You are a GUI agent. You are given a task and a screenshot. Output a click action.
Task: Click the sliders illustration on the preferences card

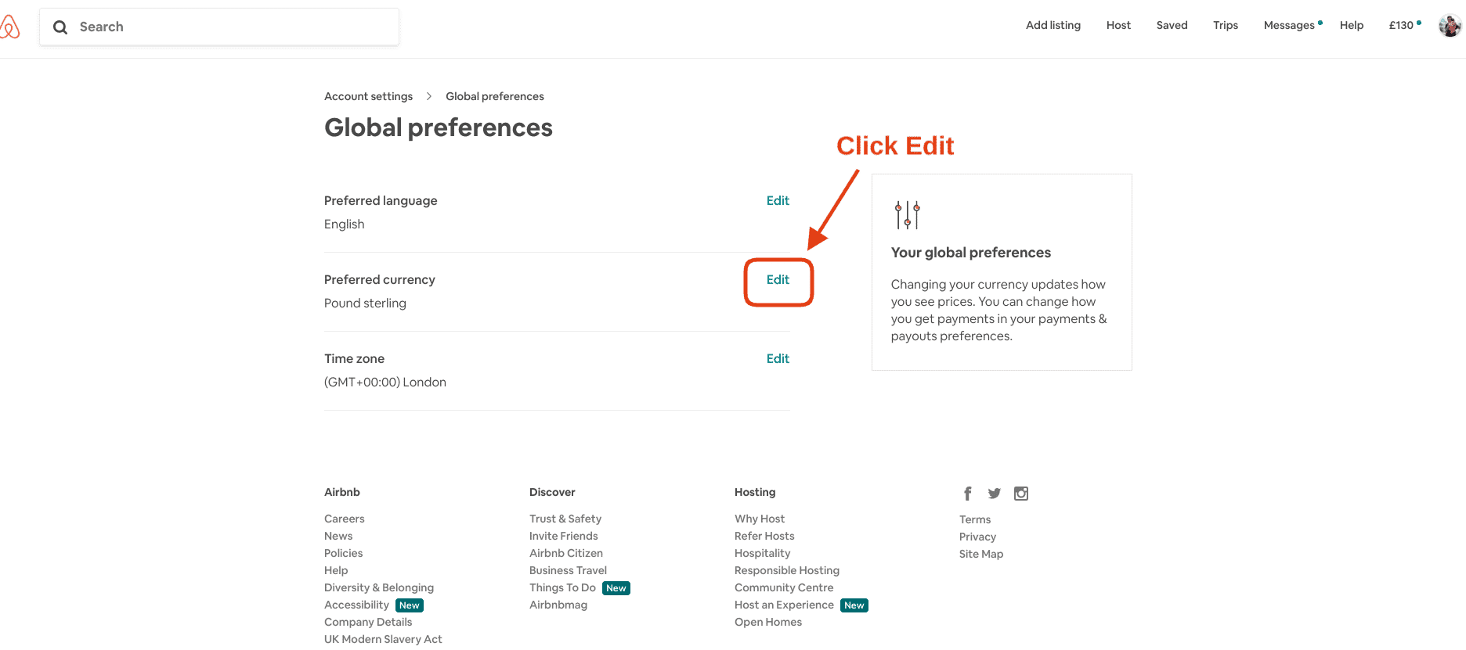pyautogui.click(x=906, y=214)
